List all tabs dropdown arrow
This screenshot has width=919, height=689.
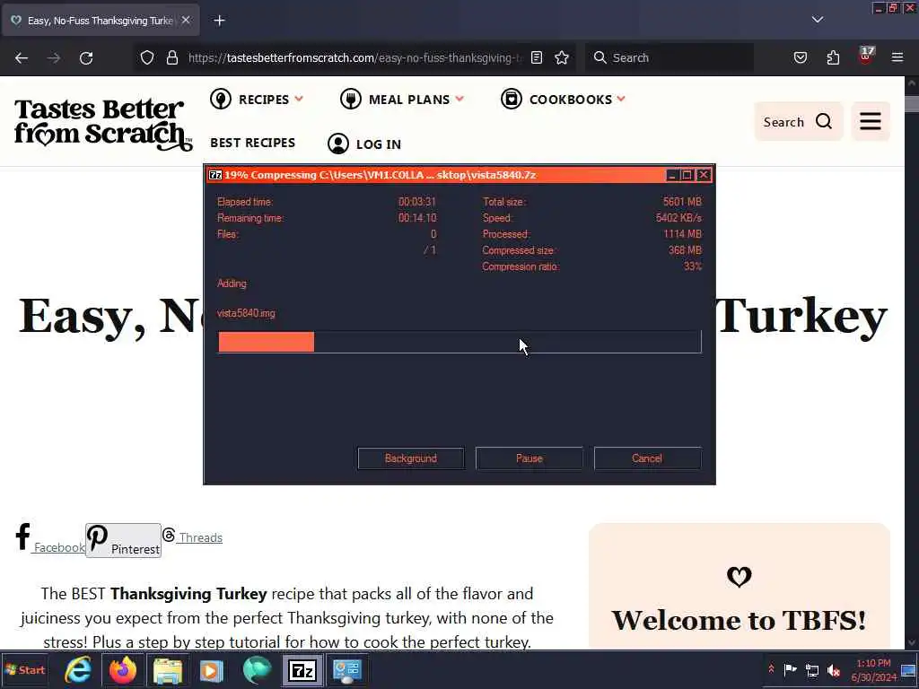coord(818,20)
